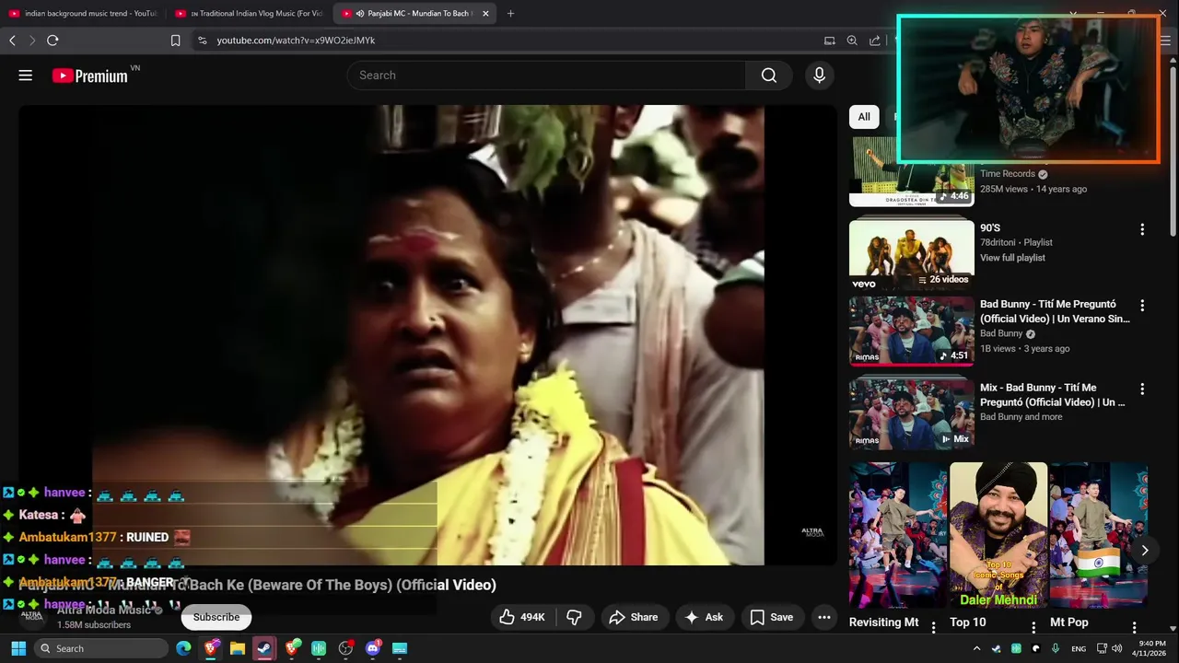Go back in the browser
Viewport: 1179px width, 663px height.
12,41
